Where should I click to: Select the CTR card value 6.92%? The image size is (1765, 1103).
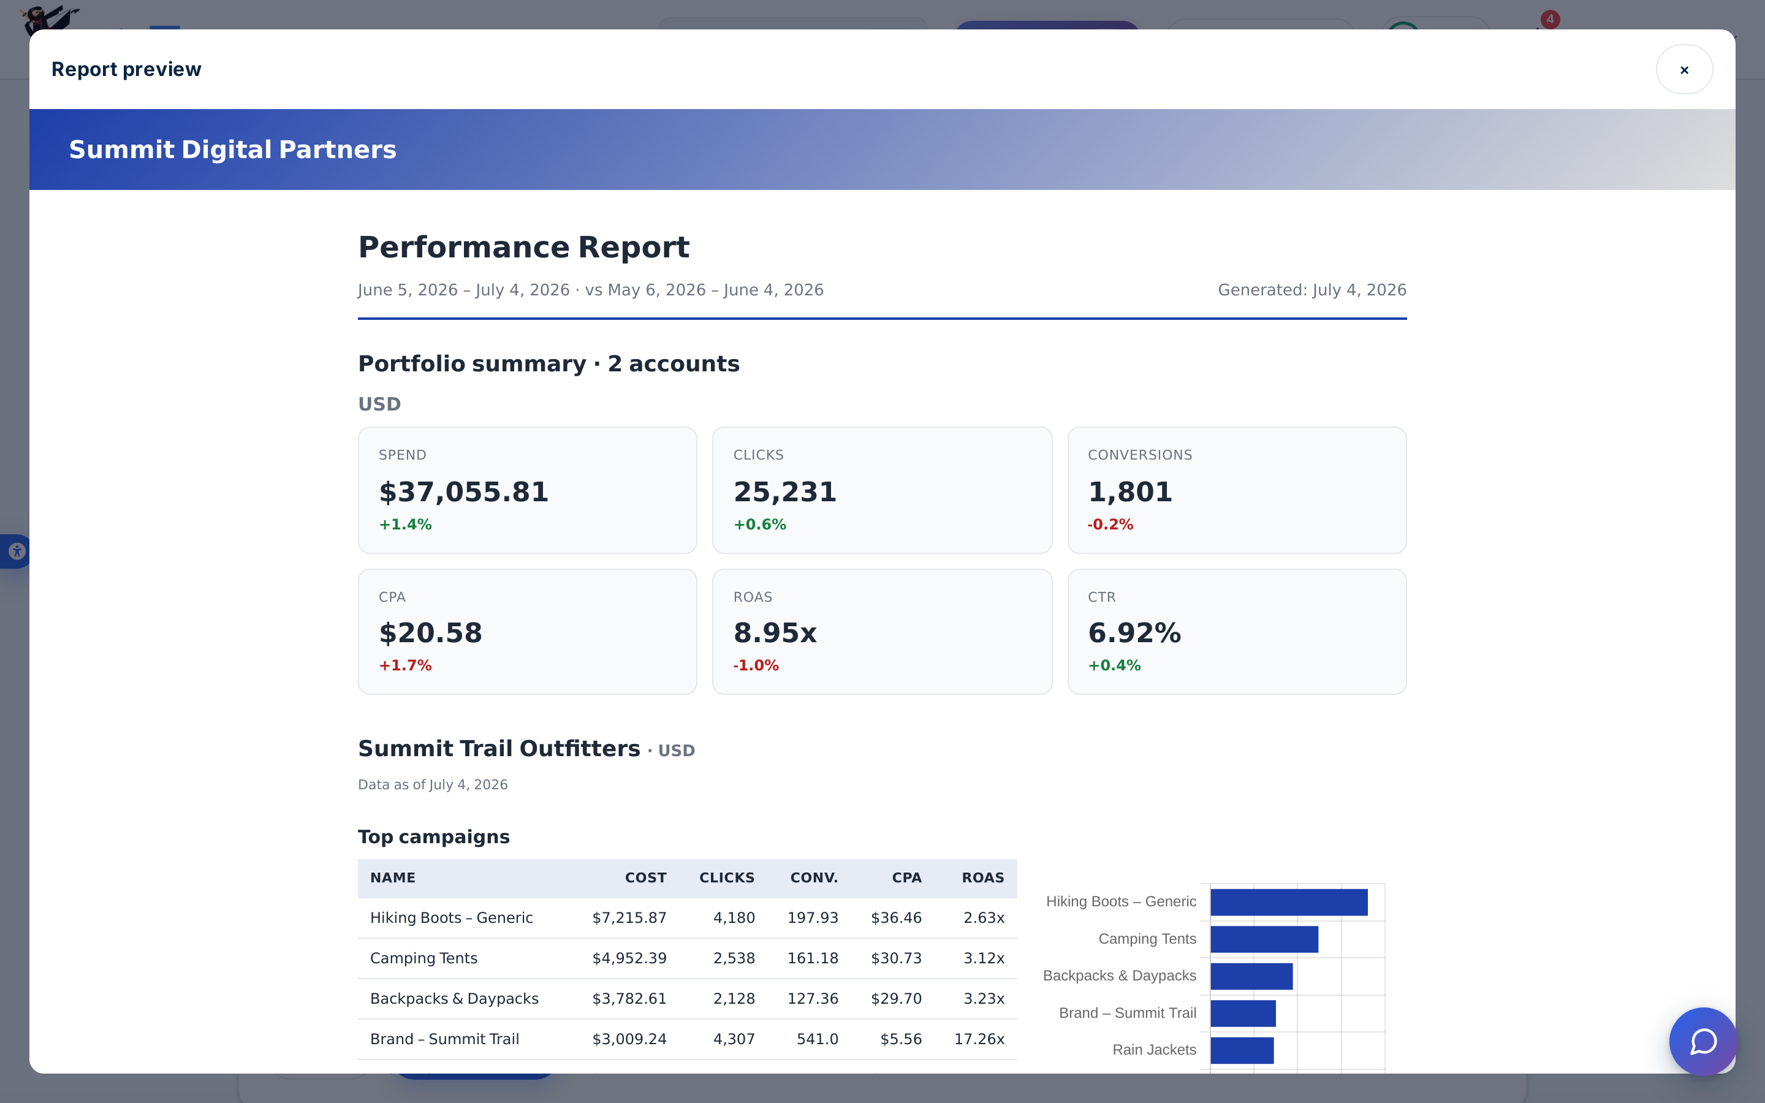pos(1134,632)
